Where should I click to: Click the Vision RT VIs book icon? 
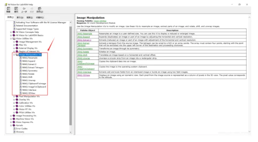coord(17,109)
